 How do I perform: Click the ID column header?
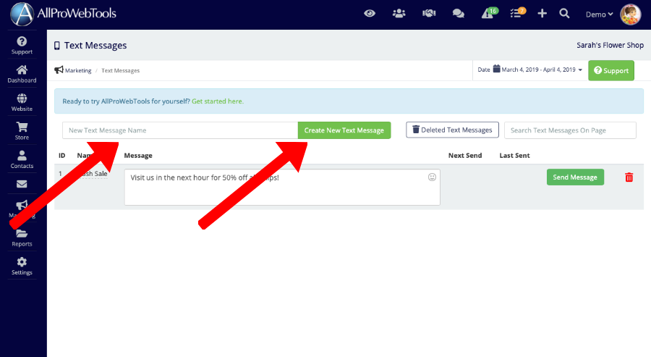[x=62, y=156]
